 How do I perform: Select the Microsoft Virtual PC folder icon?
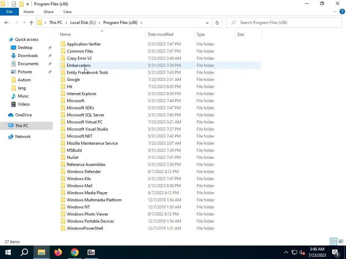pos(63,122)
